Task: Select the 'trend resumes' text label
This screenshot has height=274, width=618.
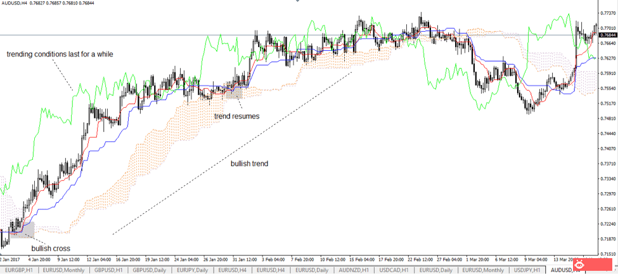Action: pyautogui.click(x=237, y=116)
